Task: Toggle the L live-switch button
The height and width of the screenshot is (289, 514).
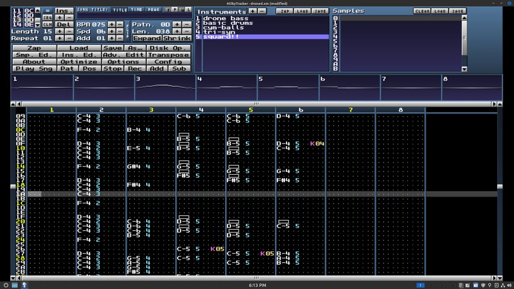Action: tap(188, 10)
